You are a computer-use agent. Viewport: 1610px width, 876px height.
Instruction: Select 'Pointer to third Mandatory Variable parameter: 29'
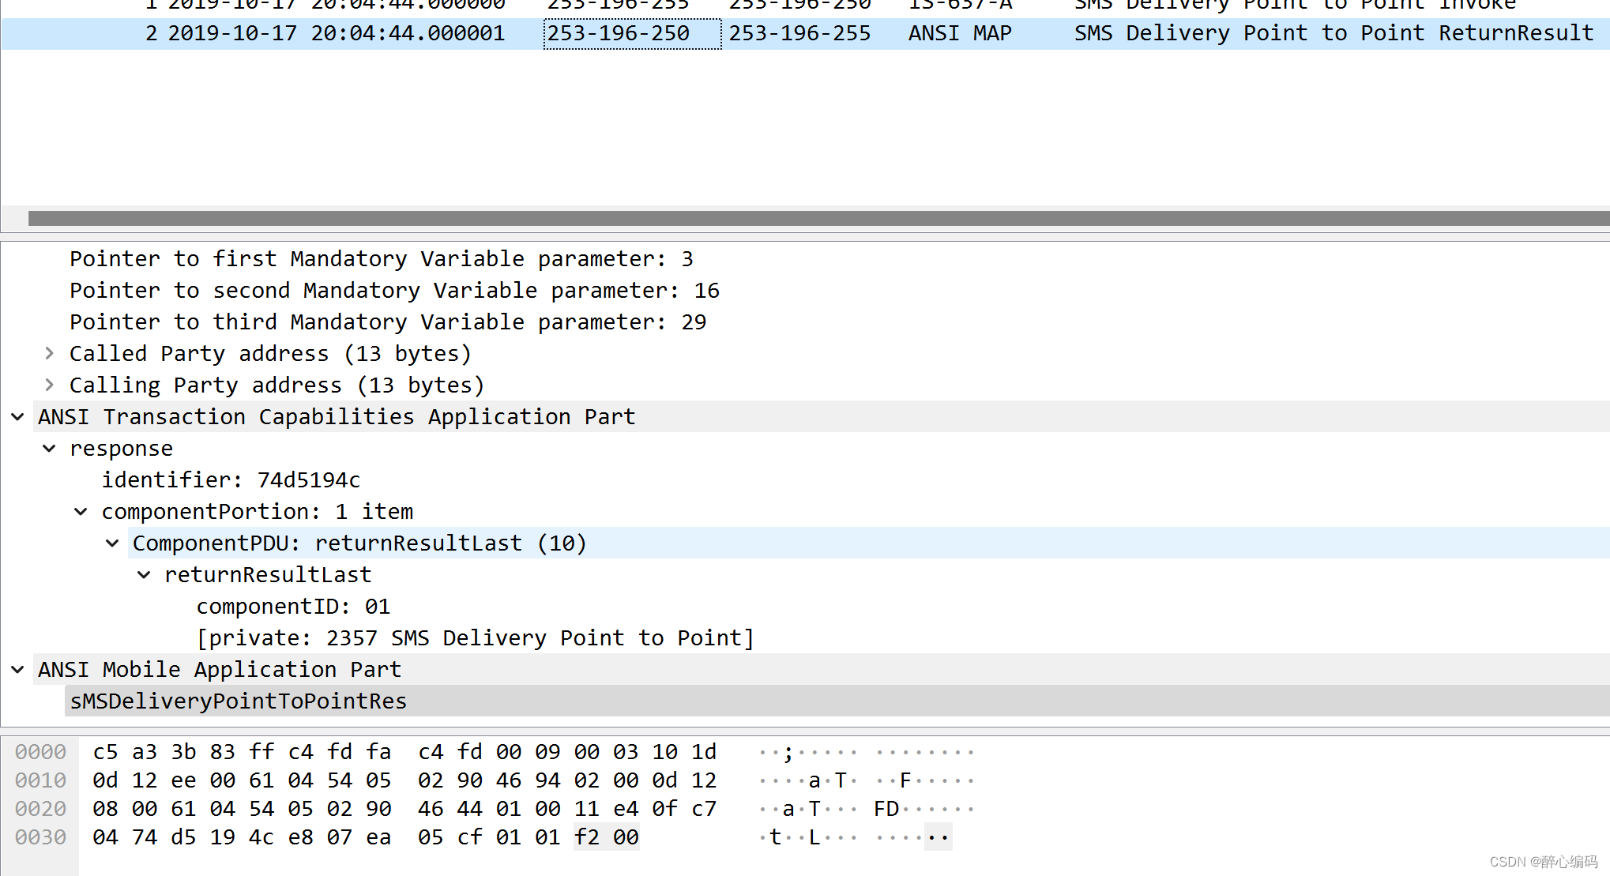pos(388,321)
